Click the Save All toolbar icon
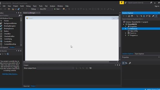The width and height of the screenshot is (160, 90). [18, 9]
